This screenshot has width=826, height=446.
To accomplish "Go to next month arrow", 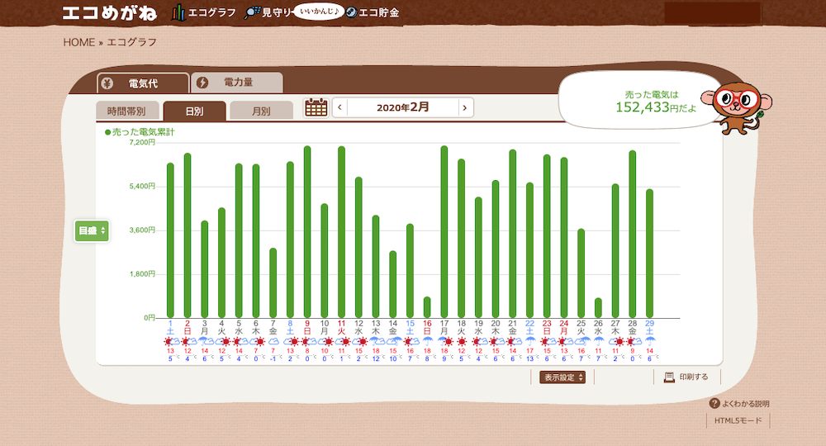I will [x=466, y=107].
